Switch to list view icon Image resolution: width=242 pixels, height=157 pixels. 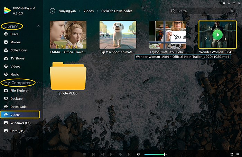[238, 154]
